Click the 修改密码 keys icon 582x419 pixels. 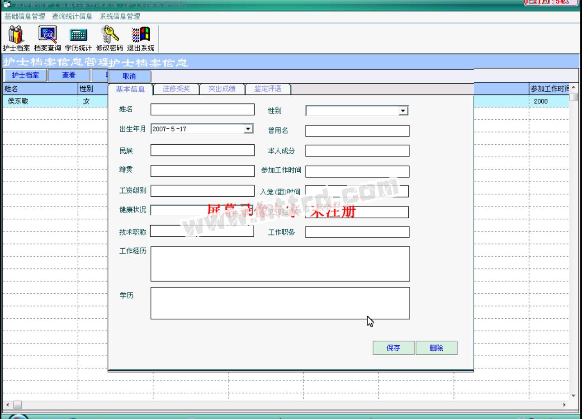[x=109, y=39]
